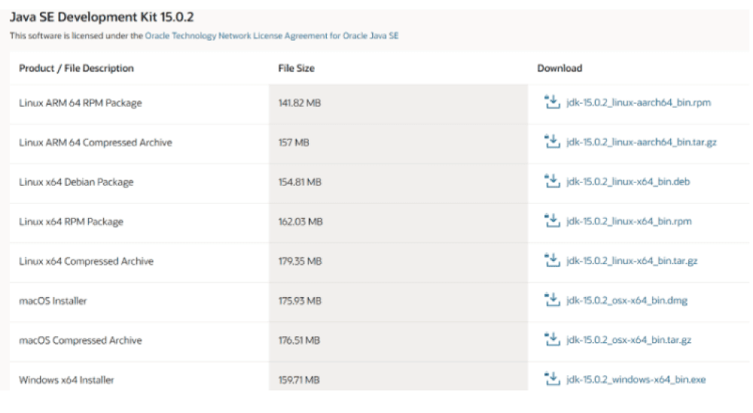Click download icon for linux-aarch64_bin.tar.gz
753x413 pixels.
[552, 141]
